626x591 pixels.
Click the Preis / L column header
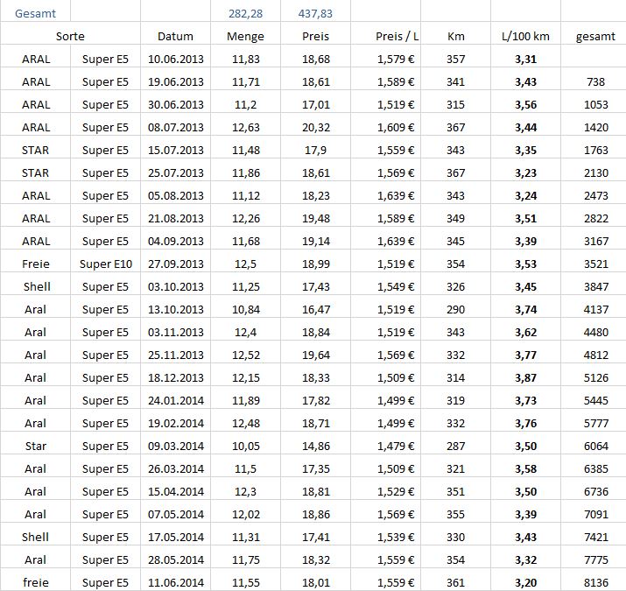coord(397,37)
